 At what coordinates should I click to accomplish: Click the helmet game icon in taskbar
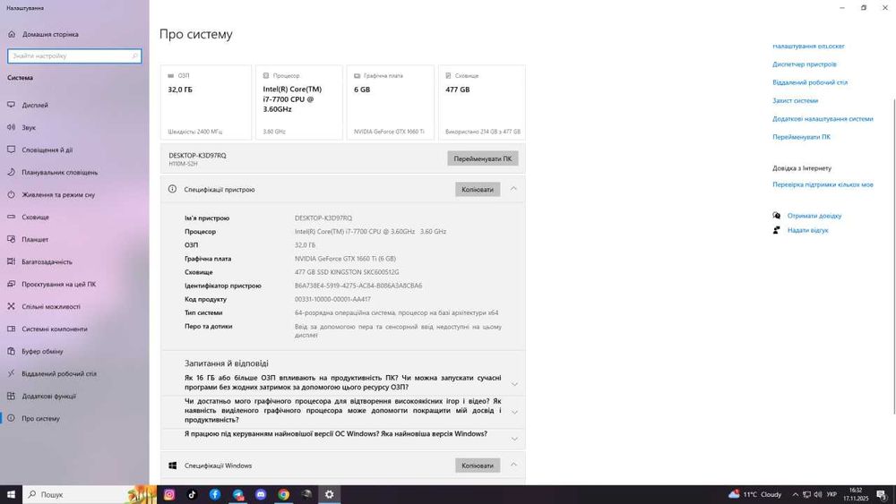(306, 494)
